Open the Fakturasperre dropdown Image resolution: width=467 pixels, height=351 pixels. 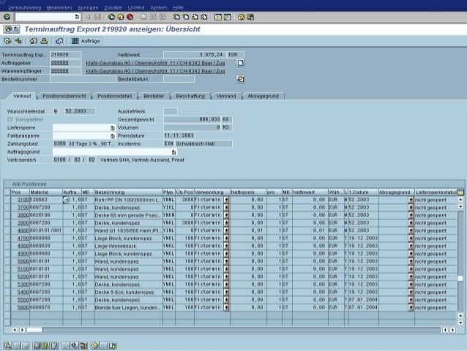113,136
